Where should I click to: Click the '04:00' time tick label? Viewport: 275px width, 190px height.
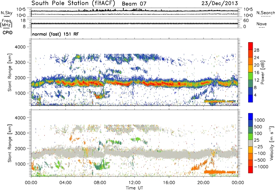[66, 183]
